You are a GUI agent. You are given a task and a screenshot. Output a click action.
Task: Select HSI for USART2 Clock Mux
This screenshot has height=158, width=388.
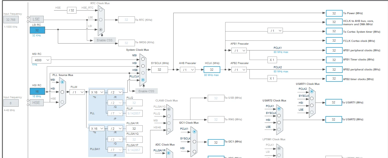[279, 123]
